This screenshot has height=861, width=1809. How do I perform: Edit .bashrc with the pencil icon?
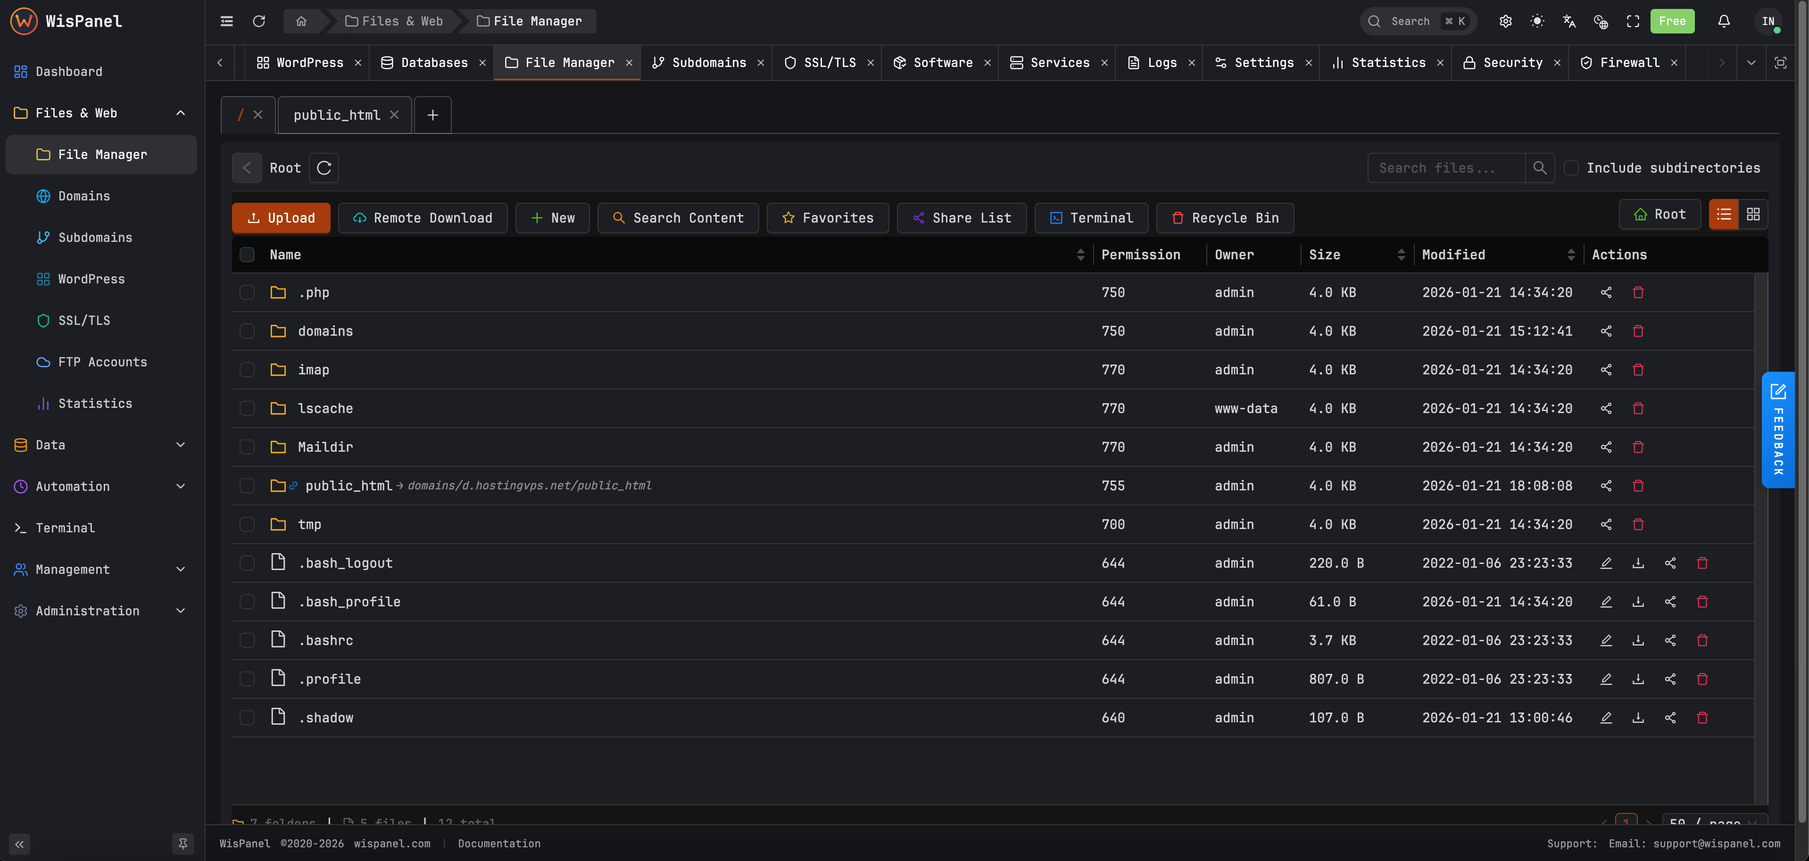(x=1607, y=640)
